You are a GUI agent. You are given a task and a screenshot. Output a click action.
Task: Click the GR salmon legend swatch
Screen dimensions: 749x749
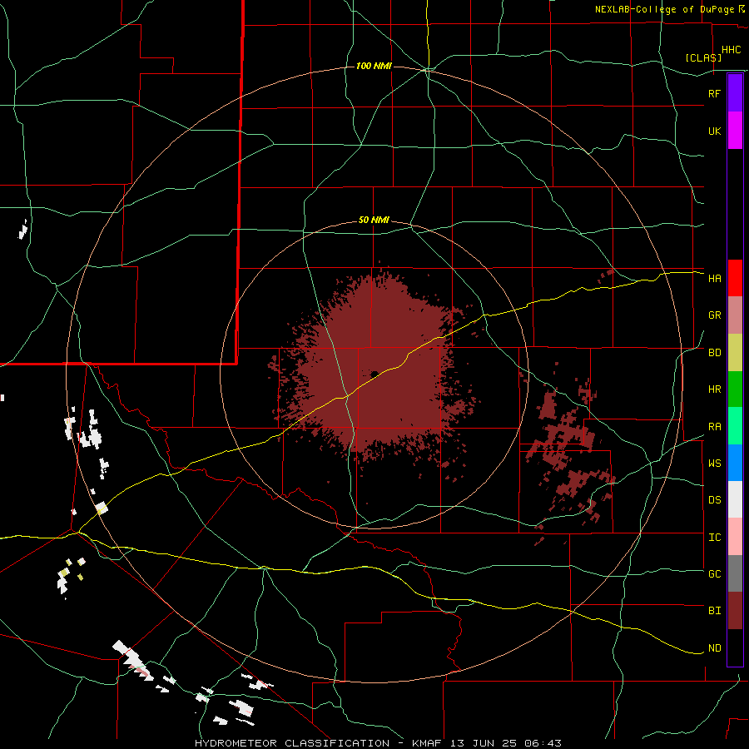(735, 315)
